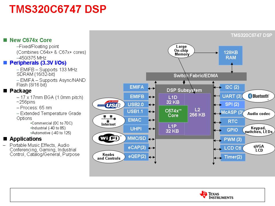Expand the Large On-chip Memory callout

tap(181, 50)
